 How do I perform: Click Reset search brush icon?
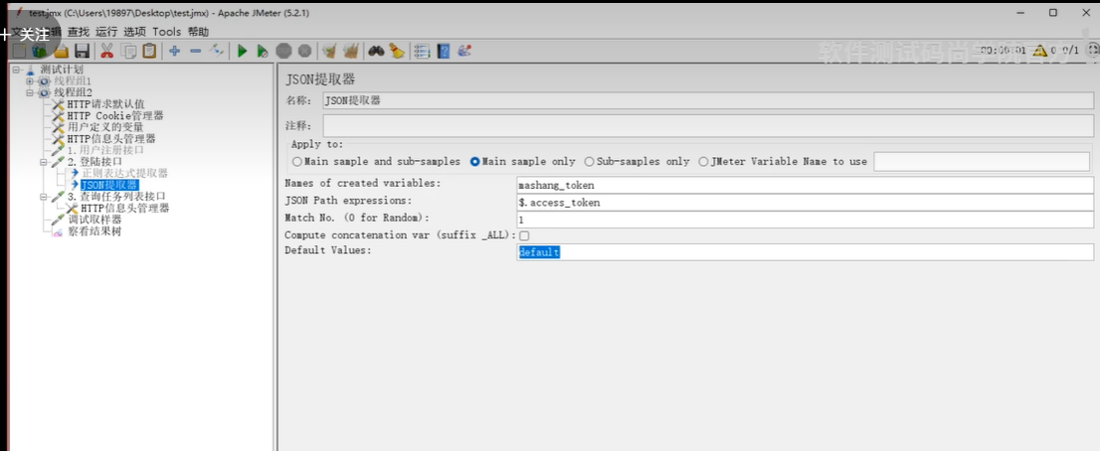coord(397,51)
